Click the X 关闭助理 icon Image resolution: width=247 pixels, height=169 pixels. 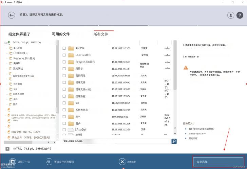pos(122,162)
